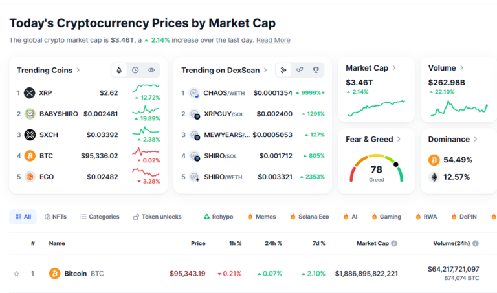Select the flame icon in Trending Coins
The width and height of the screenshot is (497, 293).
click(119, 70)
